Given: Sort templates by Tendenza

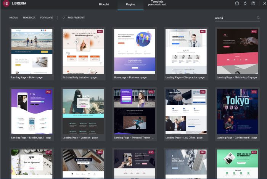Looking at the screenshot, I should [x=29, y=18].
